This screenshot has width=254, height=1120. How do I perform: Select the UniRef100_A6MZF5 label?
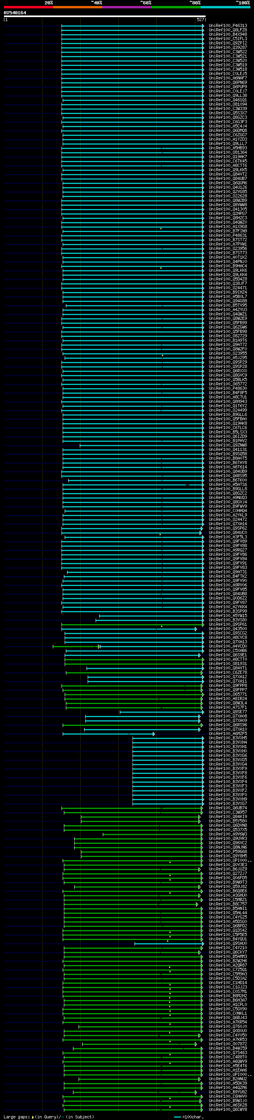coord(227,734)
